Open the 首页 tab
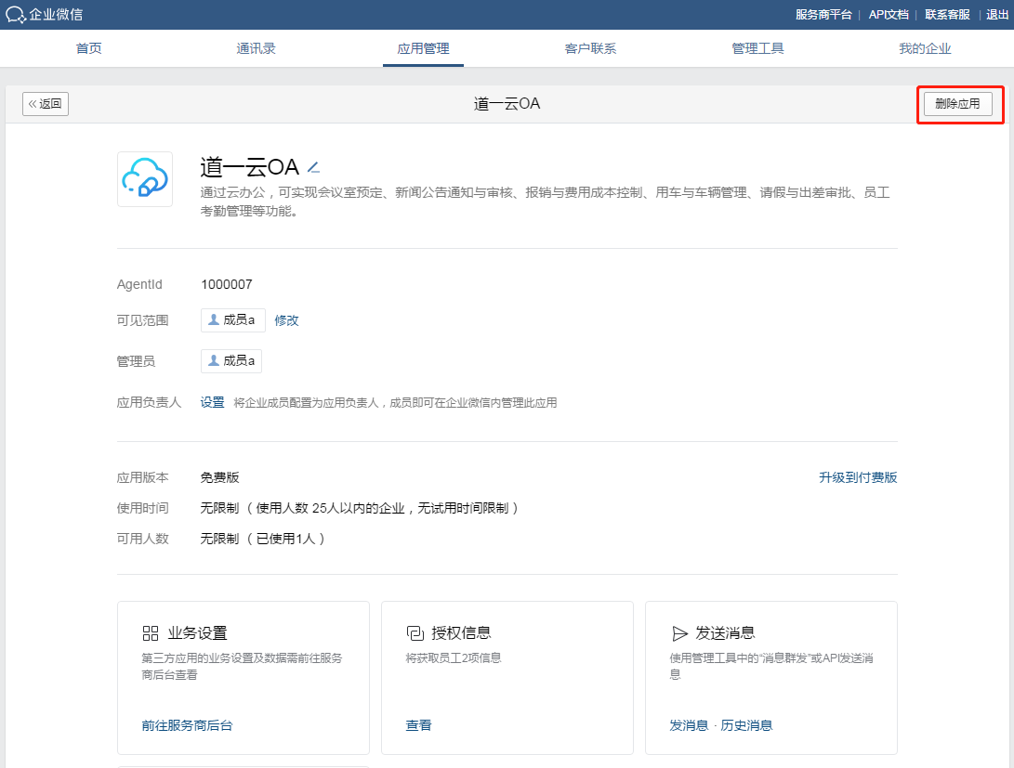 pyautogui.click(x=88, y=48)
